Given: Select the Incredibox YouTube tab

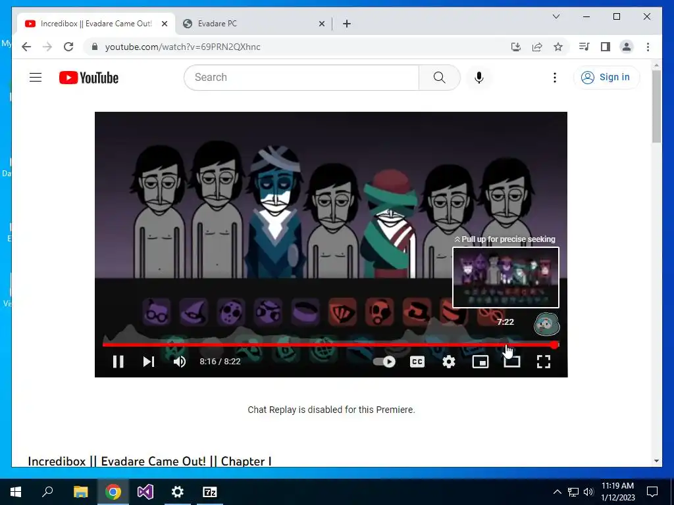Looking at the screenshot, I should [95, 24].
